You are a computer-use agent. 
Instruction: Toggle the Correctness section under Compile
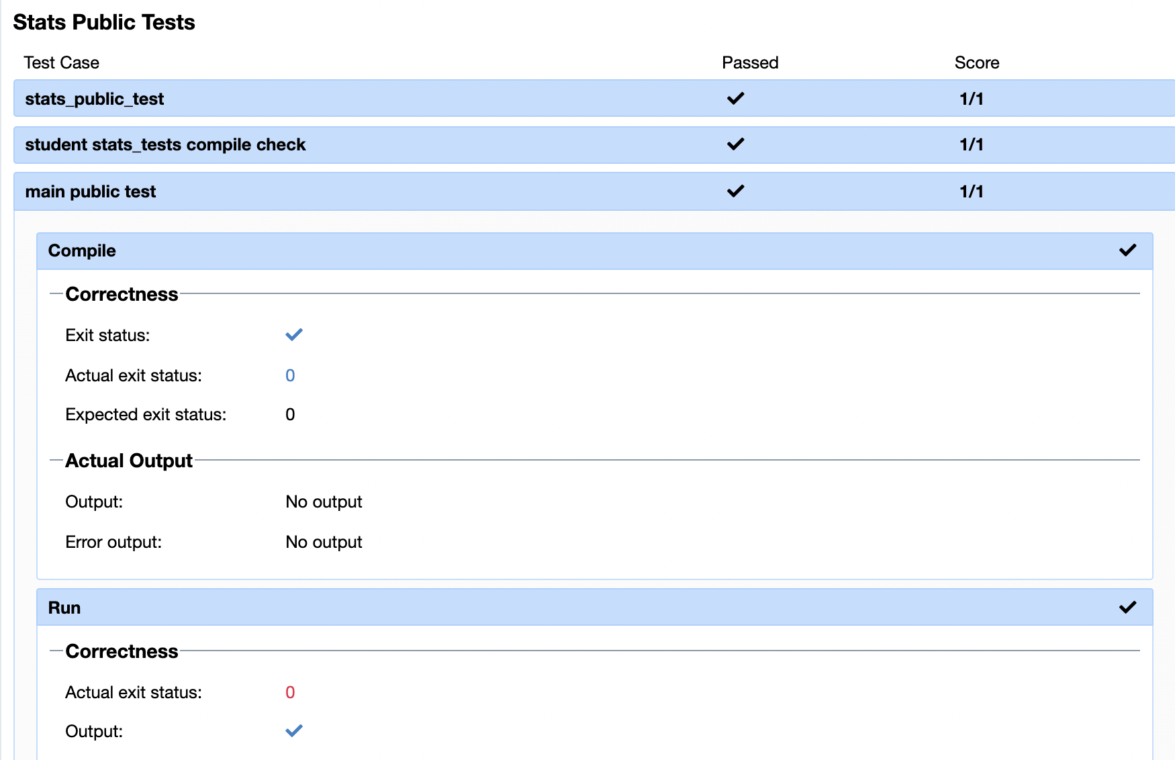tap(122, 294)
